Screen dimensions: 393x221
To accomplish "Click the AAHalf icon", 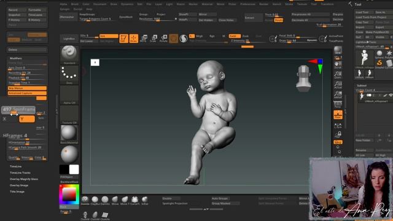I will (338, 95).
